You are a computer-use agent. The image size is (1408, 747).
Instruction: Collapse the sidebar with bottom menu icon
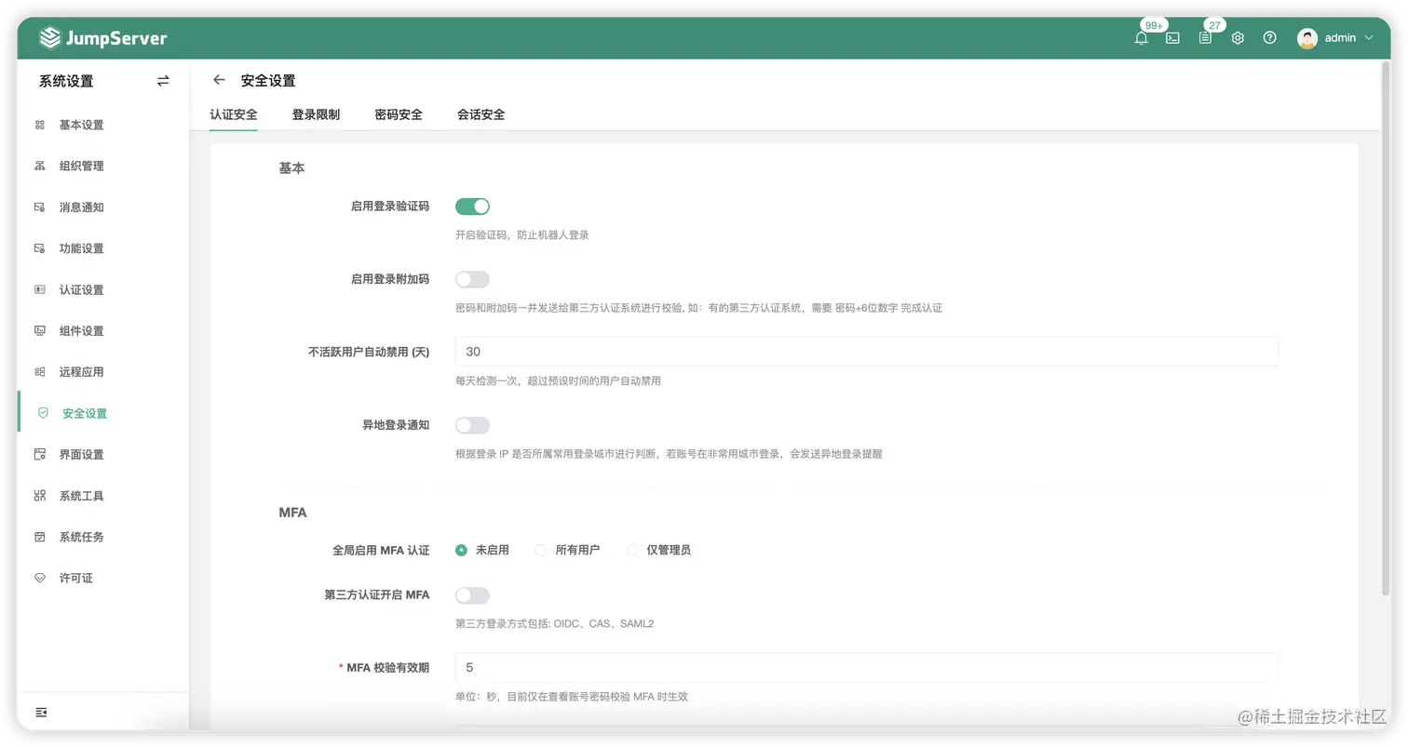pos(41,713)
